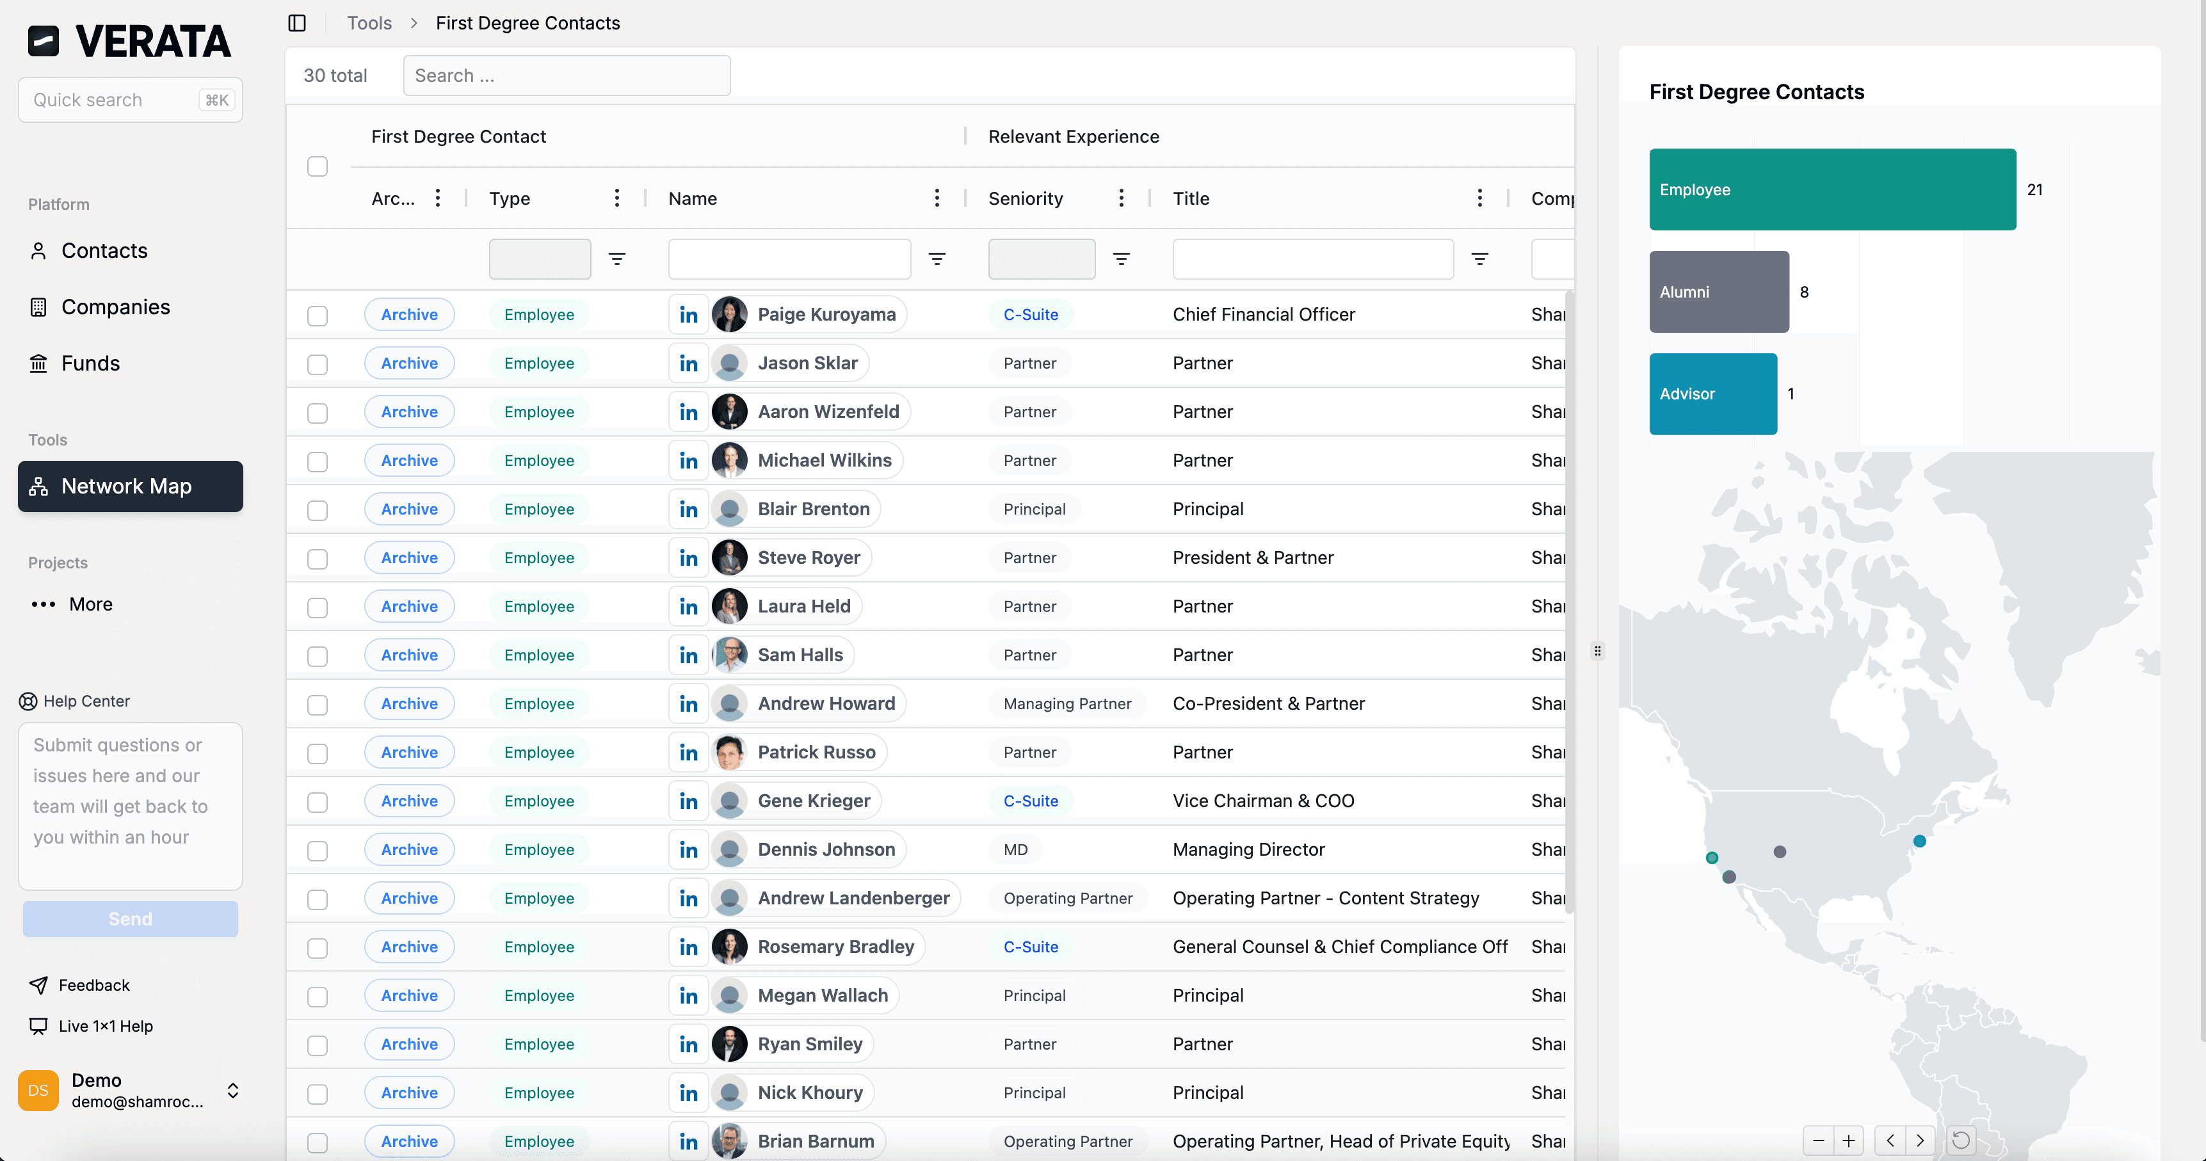The image size is (2206, 1161).
Task: Navigate to Contacts from the sidebar
Action: click(x=104, y=250)
